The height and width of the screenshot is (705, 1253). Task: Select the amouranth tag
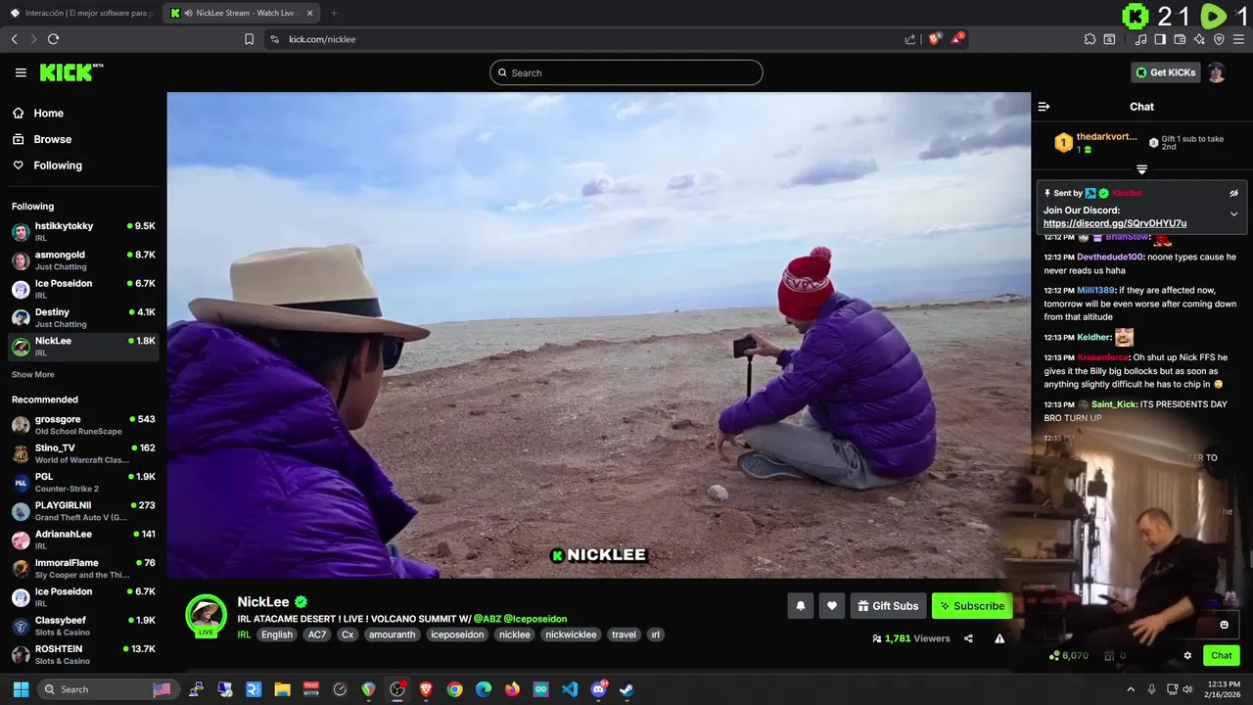click(393, 634)
